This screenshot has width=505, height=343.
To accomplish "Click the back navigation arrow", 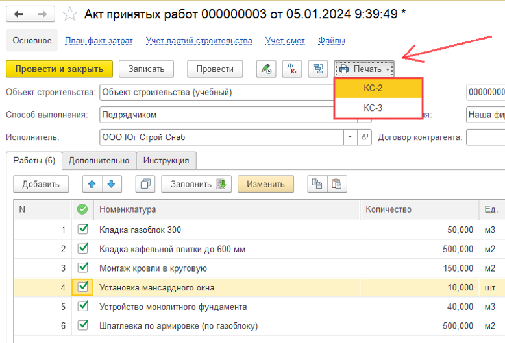I will point(18,14).
